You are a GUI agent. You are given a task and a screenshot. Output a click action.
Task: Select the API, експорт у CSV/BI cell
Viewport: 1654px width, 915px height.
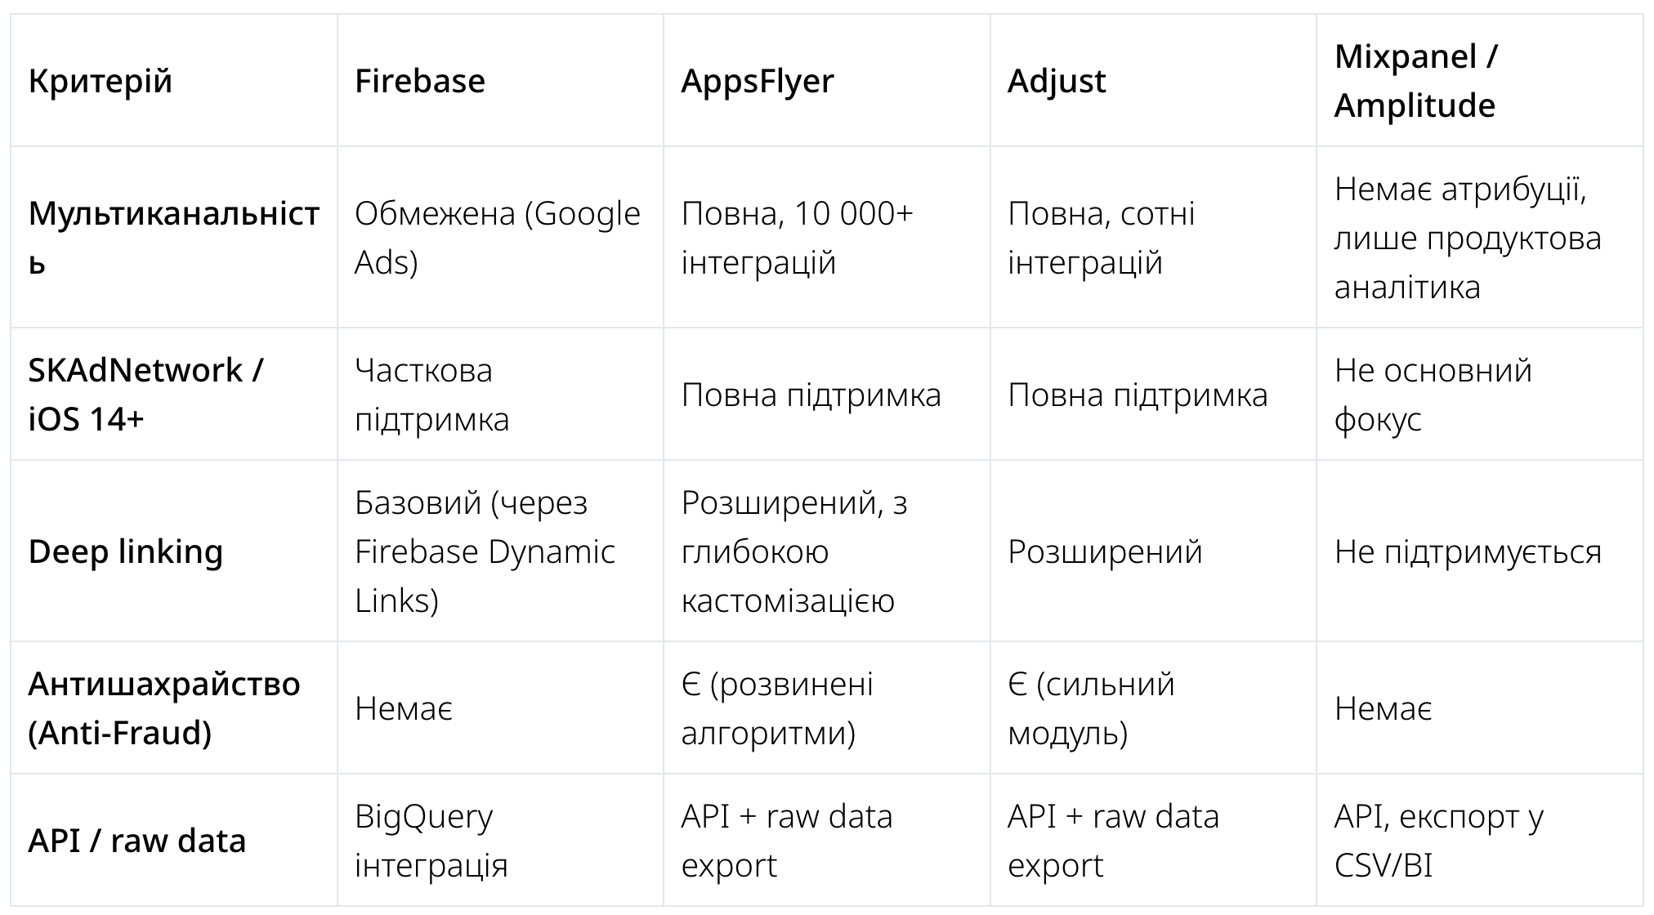(x=1438, y=841)
